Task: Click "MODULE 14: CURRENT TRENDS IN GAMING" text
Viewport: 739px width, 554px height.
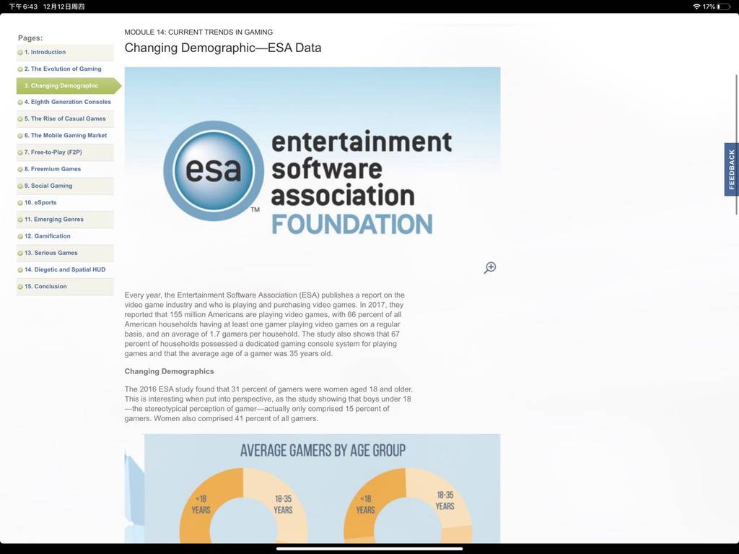Action: click(198, 32)
